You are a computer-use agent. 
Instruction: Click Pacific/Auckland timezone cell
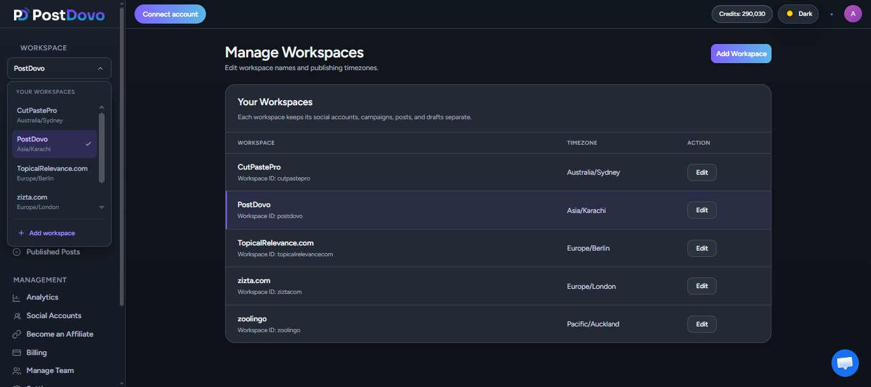[593, 325]
